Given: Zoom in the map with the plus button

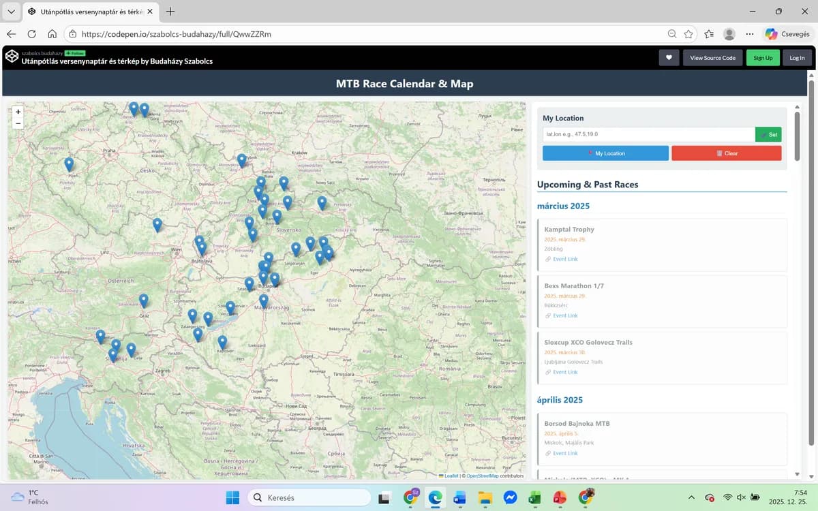Looking at the screenshot, I should tap(18, 111).
